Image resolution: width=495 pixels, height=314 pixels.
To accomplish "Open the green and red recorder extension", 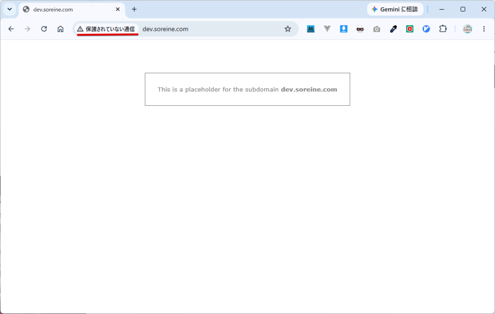I will point(410,29).
